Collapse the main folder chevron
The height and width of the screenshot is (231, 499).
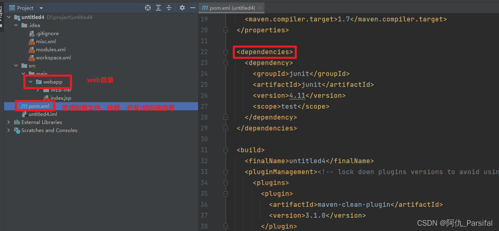23,74
